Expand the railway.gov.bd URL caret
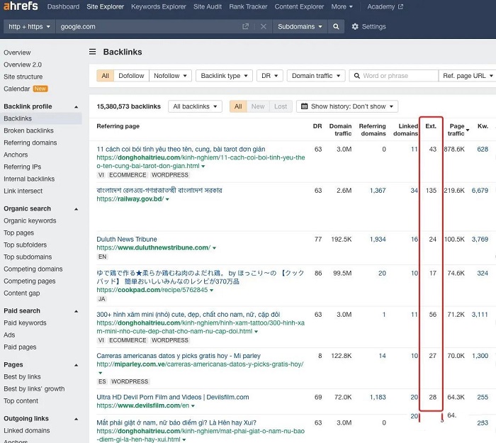This screenshot has height=443, width=496. point(167,199)
